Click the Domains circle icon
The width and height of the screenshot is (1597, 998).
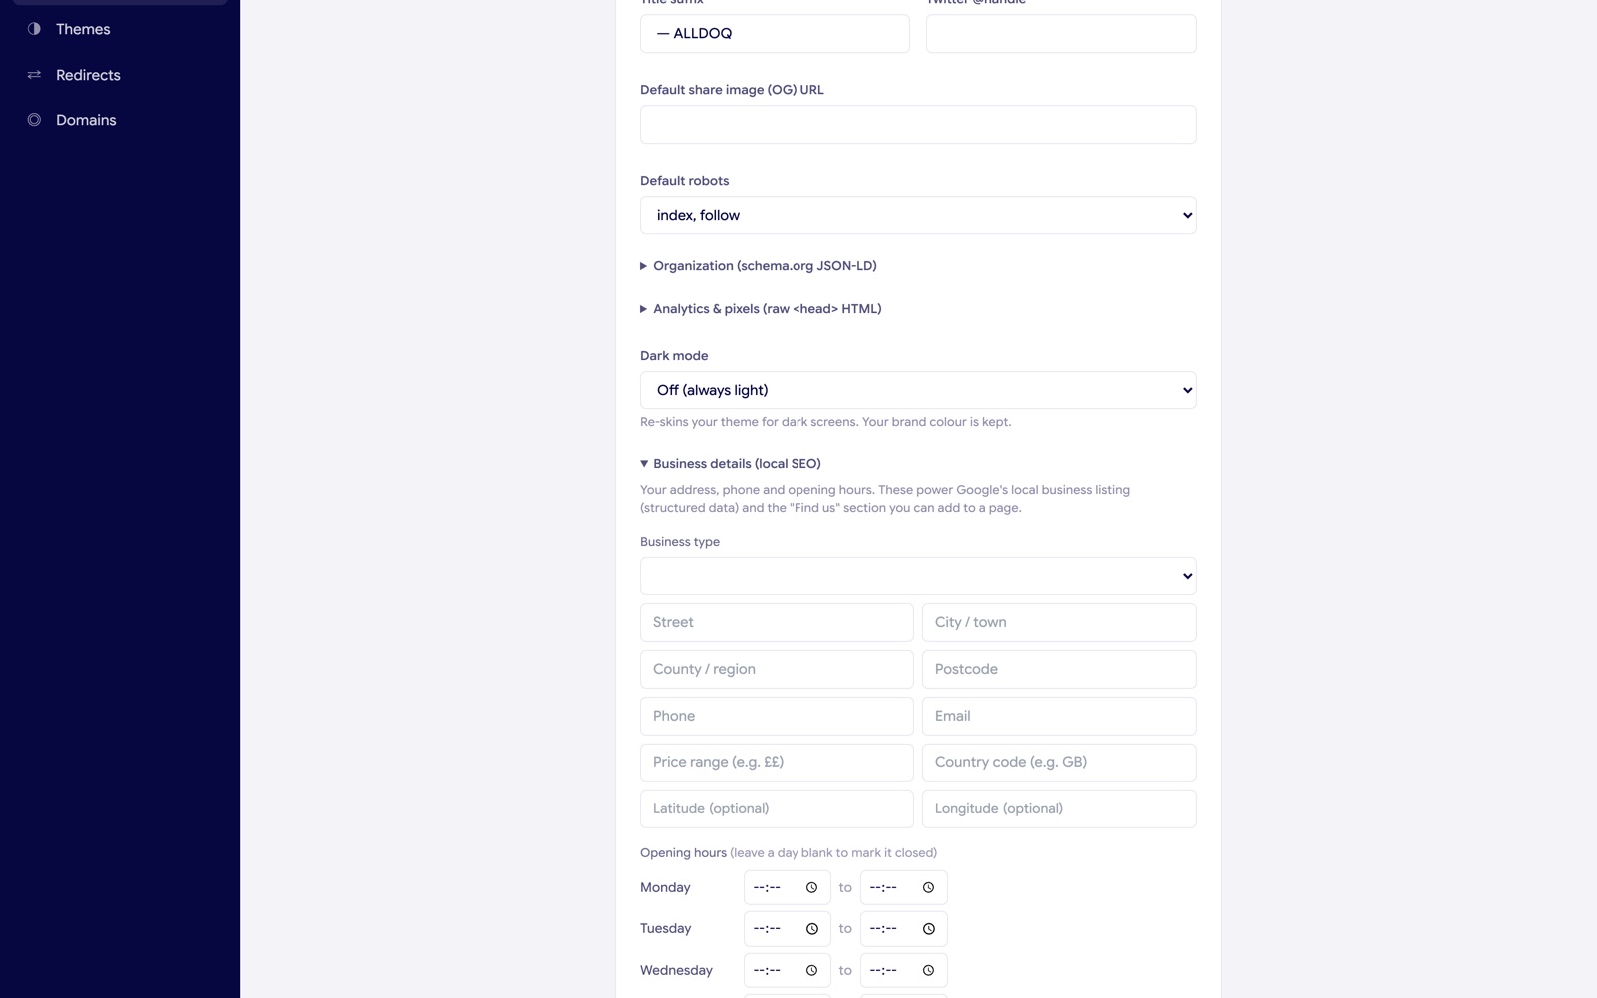tap(34, 120)
